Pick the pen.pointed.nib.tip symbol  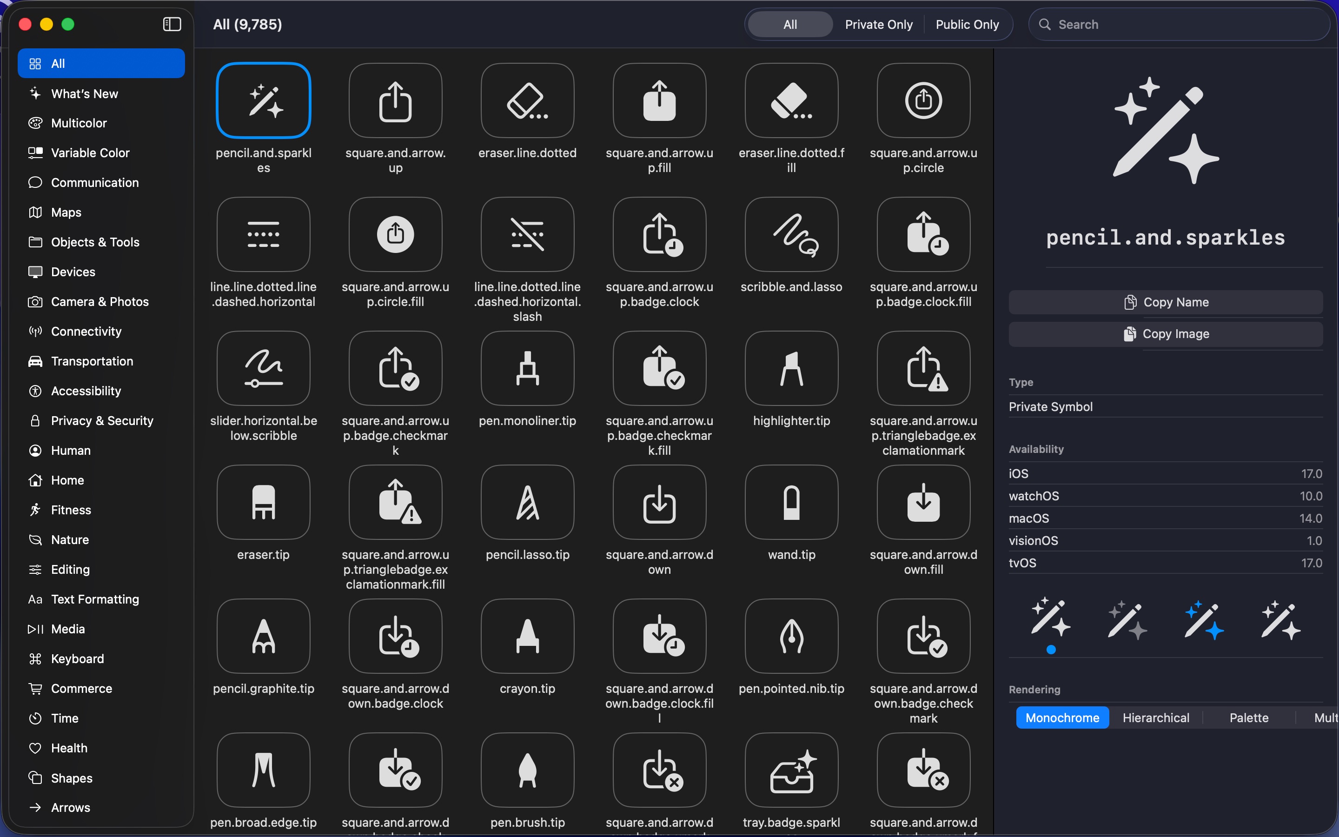tap(791, 636)
